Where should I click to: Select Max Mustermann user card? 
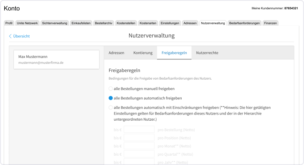click(56, 59)
